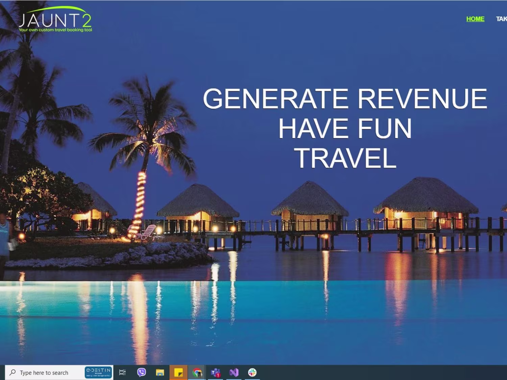Click the e-Destin search highlight badge
This screenshot has height=380, width=507.
pos(98,373)
